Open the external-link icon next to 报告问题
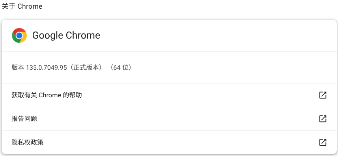 click(323, 119)
